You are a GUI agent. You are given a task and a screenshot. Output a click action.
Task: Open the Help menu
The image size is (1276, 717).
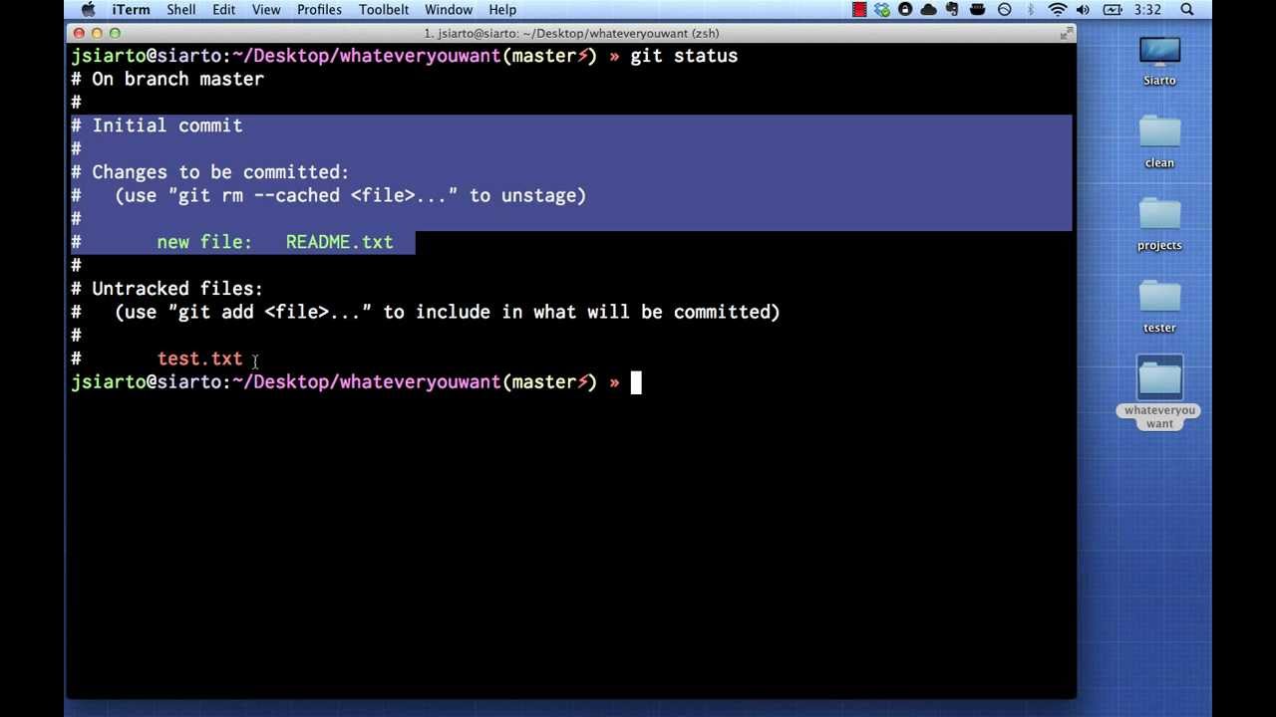[502, 10]
